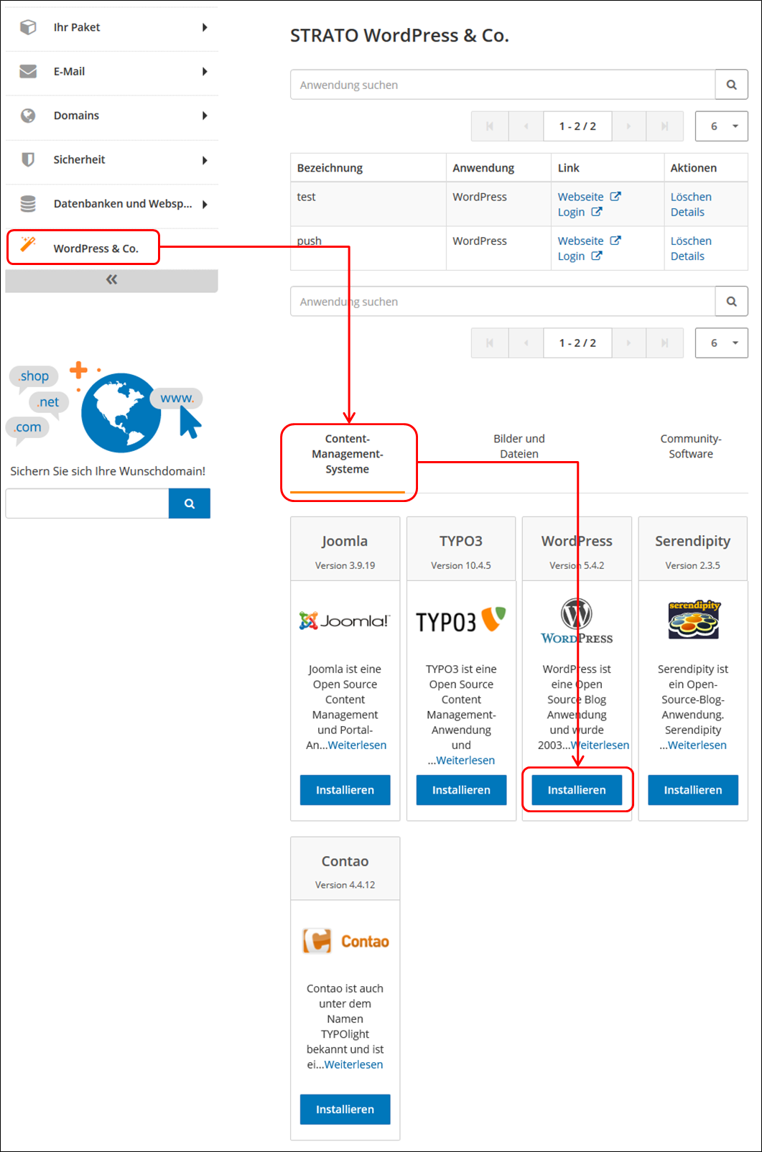Click the external-link icon next to push Webseite

point(615,241)
